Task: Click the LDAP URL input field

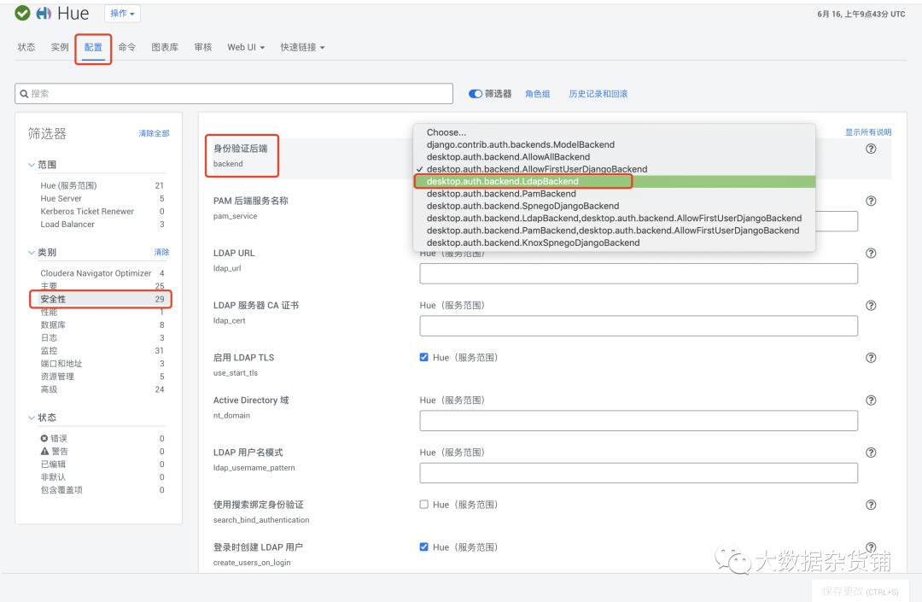Action: (639, 273)
